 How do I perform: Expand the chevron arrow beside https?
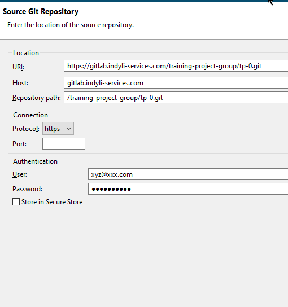click(x=69, y=129)
